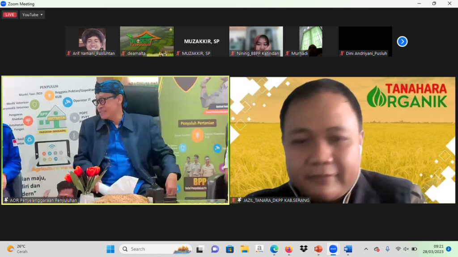Select Nining_BBPP Ketindan video thumbnail
Viewport: 458px width, 257px height.
(256, 41)
